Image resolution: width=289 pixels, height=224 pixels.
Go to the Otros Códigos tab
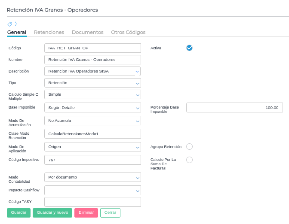coord(128,32)
